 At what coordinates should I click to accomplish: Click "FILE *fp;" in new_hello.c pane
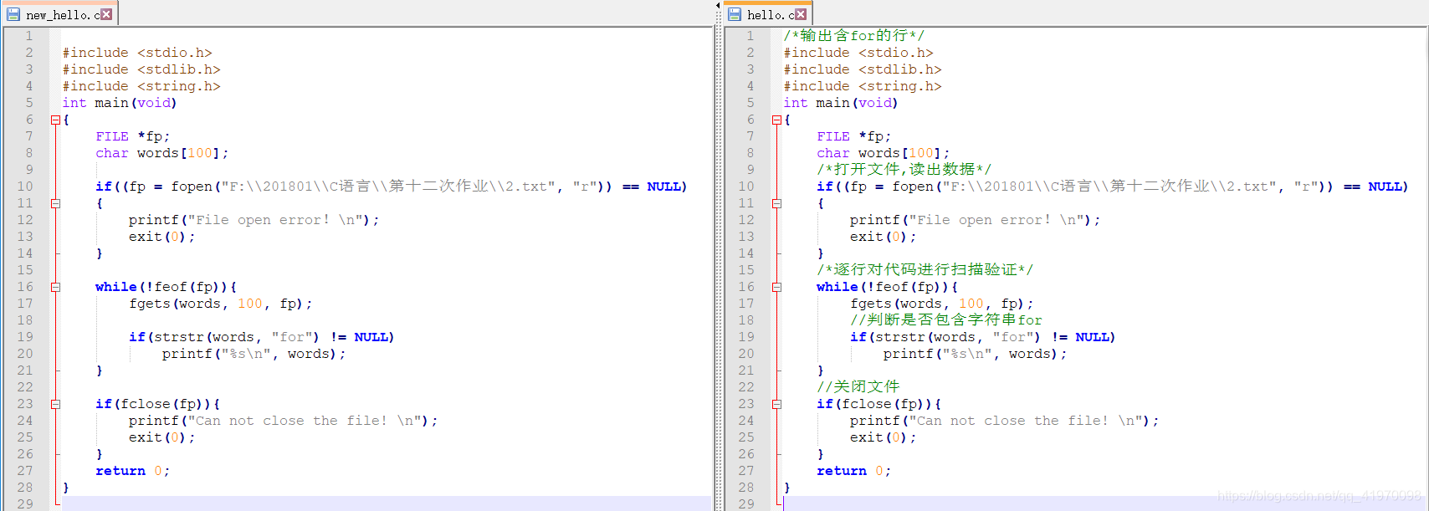pos(133,136)
